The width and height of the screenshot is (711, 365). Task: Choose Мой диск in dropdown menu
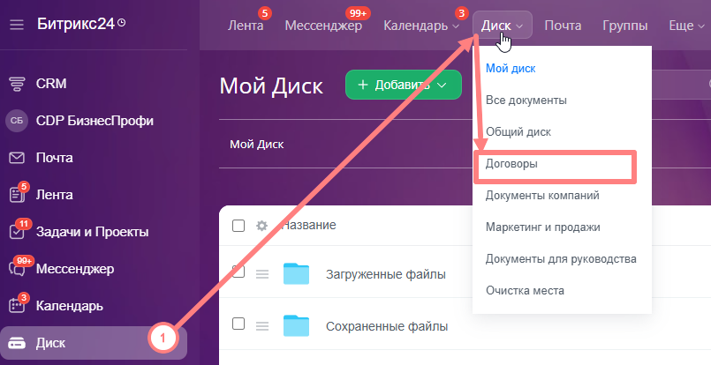coord(511,69)
